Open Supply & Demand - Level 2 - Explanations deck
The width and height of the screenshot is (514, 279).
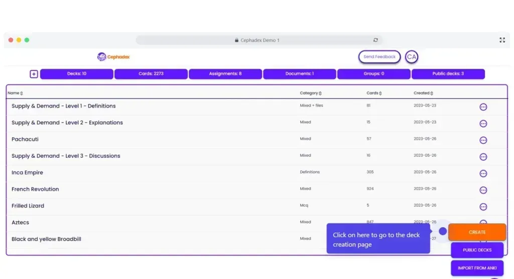pyautogui.click(x=67, y=123)
